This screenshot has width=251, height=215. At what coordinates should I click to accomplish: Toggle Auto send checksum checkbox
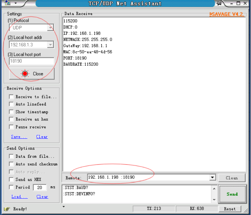(11, 164)
